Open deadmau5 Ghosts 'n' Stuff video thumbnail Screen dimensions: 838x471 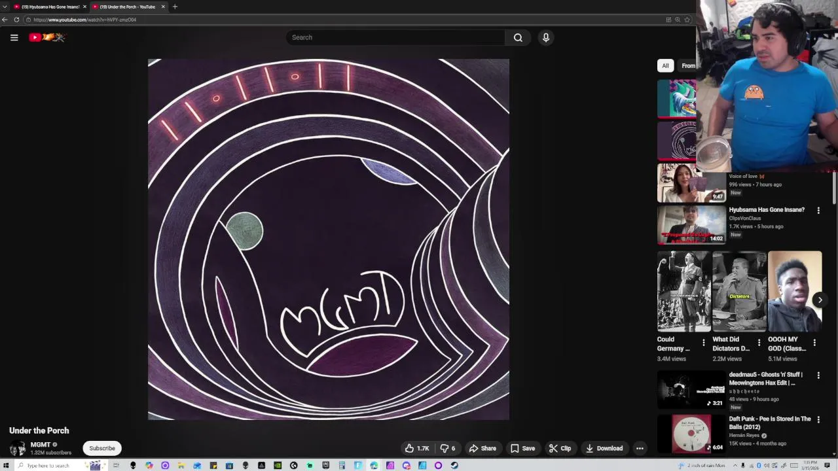(691, 390)
